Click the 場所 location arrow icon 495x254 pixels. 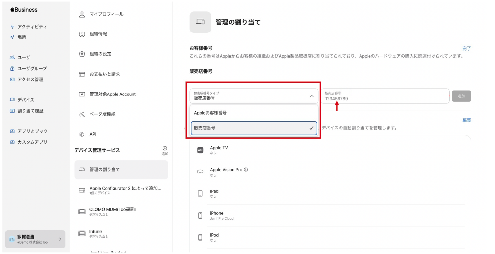(12, 37)
